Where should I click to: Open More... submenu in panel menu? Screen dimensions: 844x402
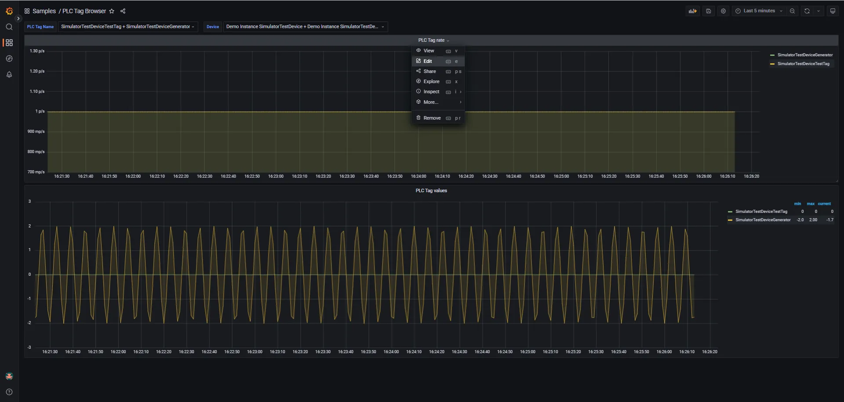(x=438, y=102)
